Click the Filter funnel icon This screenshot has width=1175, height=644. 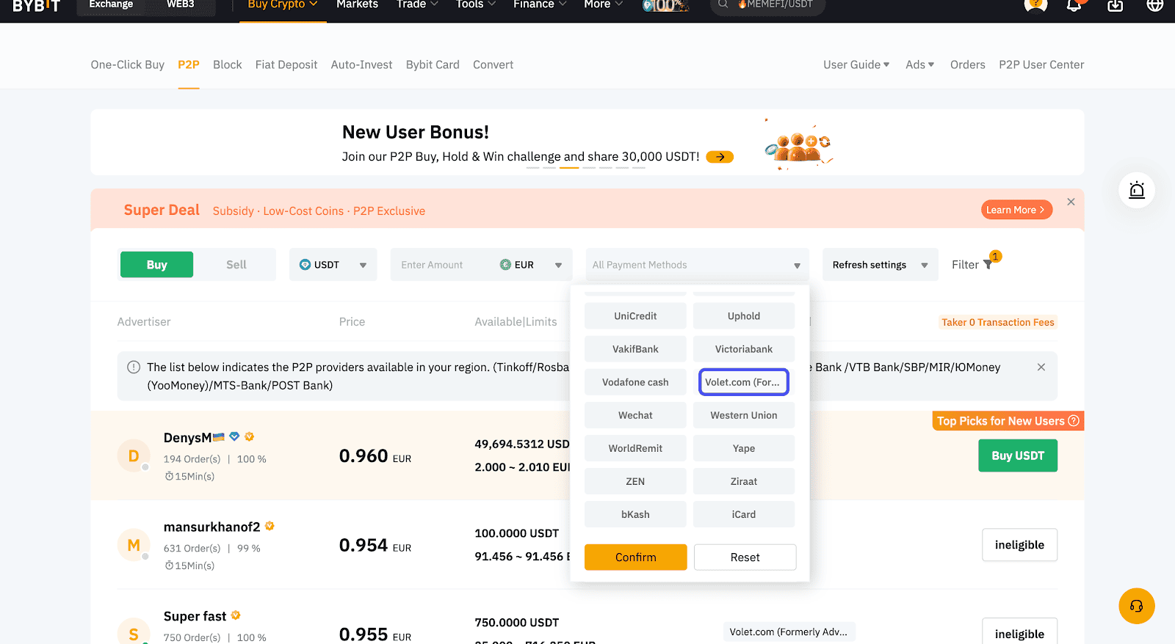pyautogui.click(x=988, y=265)
